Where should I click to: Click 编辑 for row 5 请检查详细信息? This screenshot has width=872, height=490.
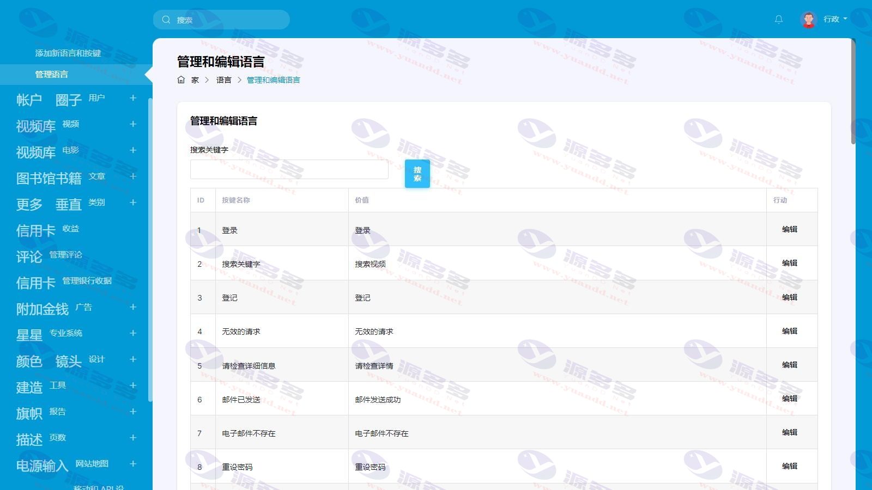tap(790, 365)
